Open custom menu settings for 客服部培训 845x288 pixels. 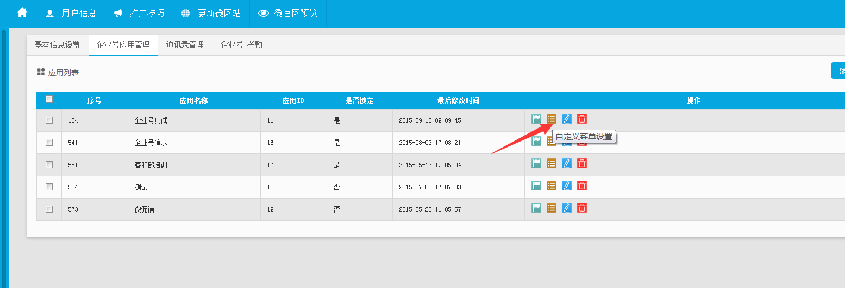pyautogui.click(x=552, y=163)
